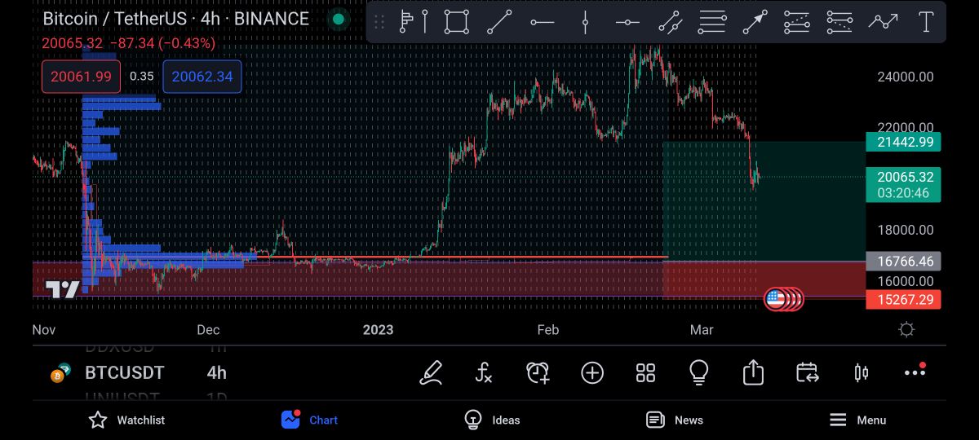Switch to the Watchlist tab
The height and width of the screenshot is (440, 979).
tap(126, 420)
